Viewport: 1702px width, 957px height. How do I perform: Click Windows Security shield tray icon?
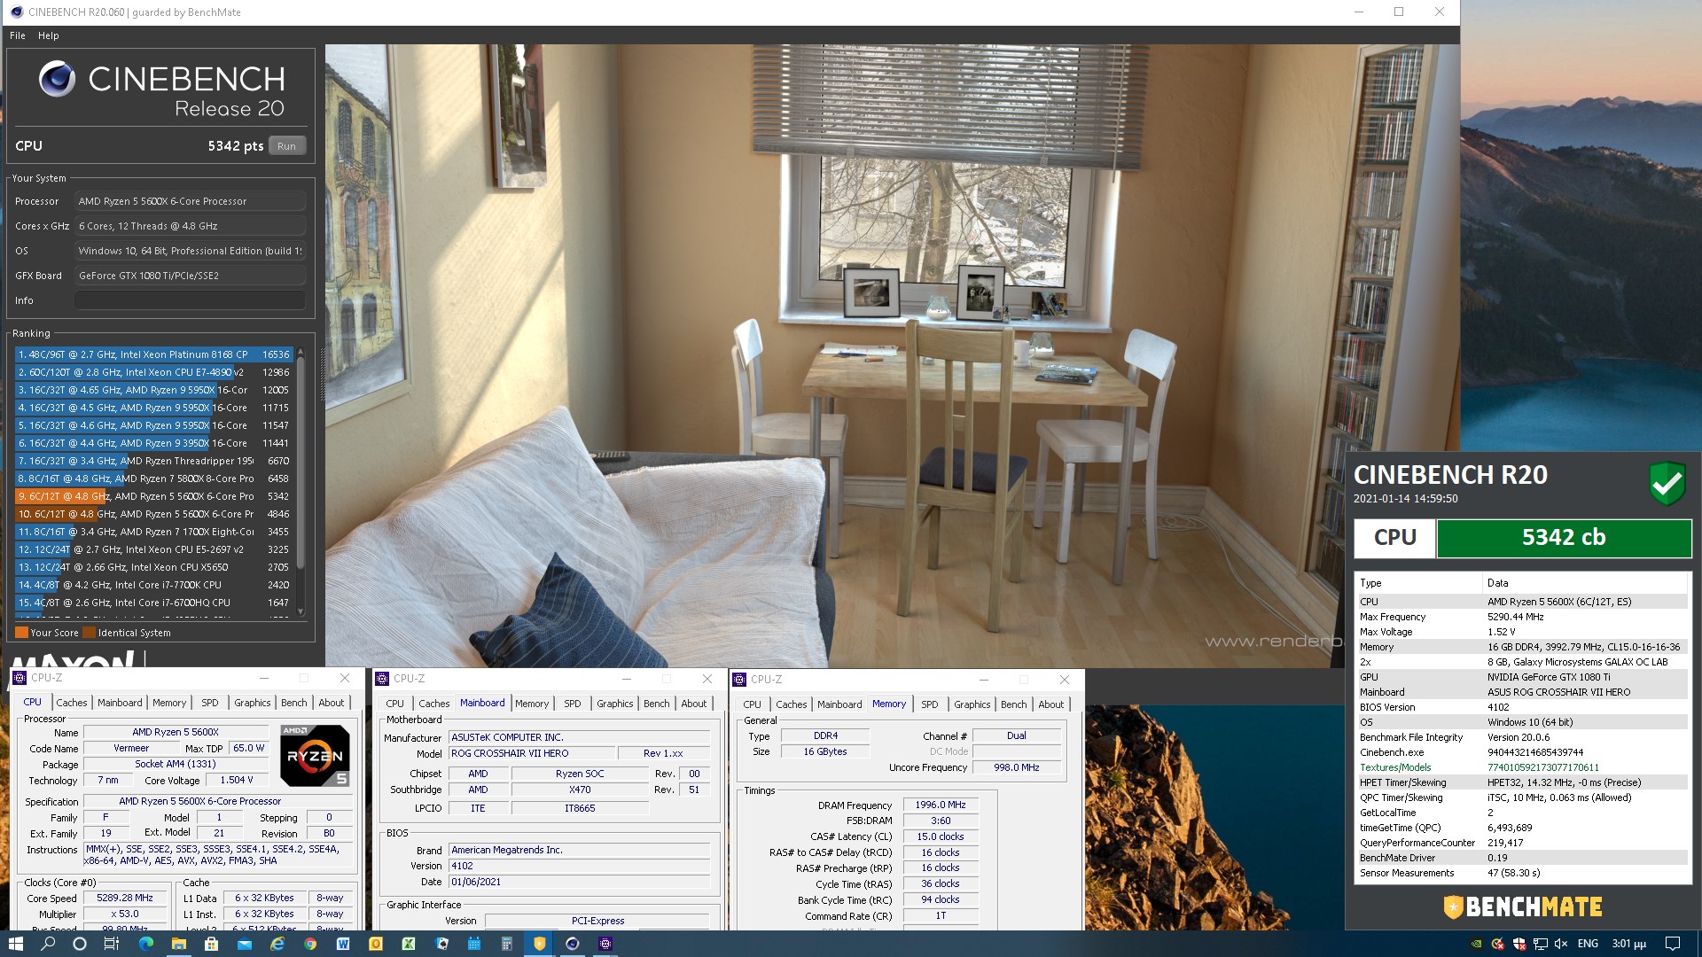[1519, 944]
